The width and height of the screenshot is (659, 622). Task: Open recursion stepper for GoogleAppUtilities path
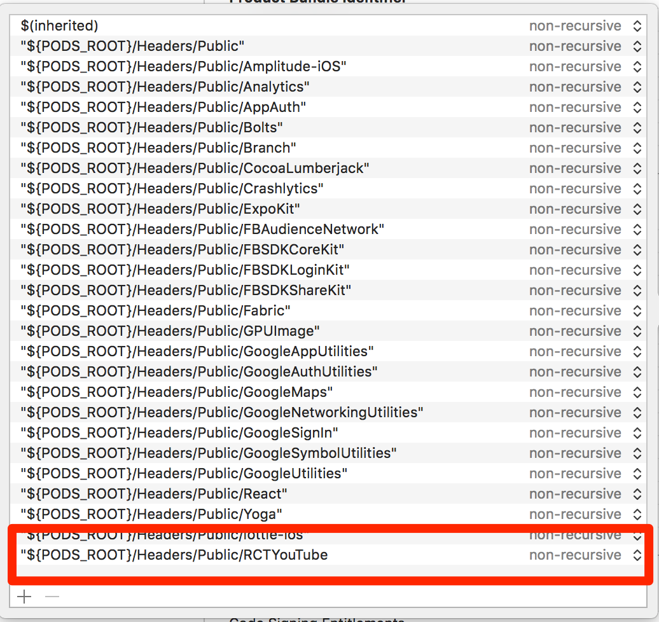637,351
